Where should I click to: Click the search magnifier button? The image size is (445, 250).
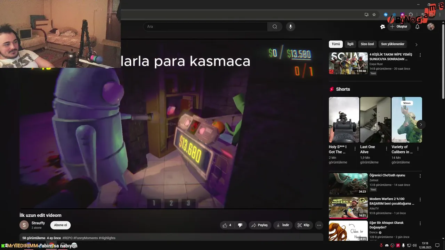coord(275,26)
